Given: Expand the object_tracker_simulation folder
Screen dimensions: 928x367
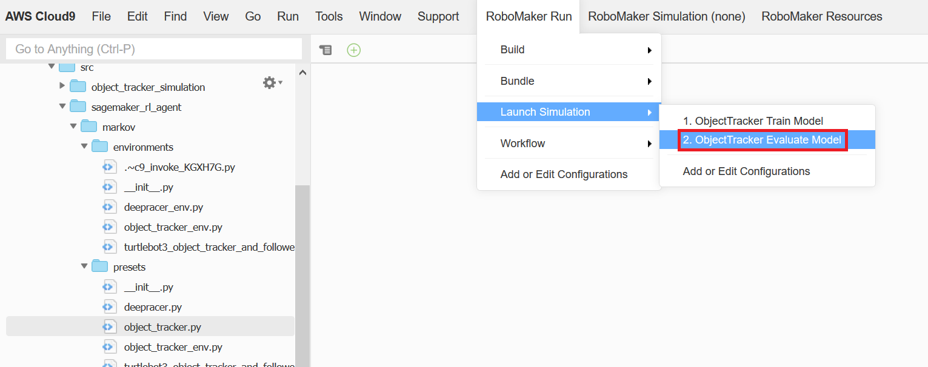Looking at the screenshot, I should (x=62, y=86).
